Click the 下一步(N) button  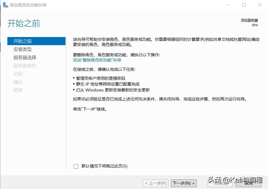(183, 183)
